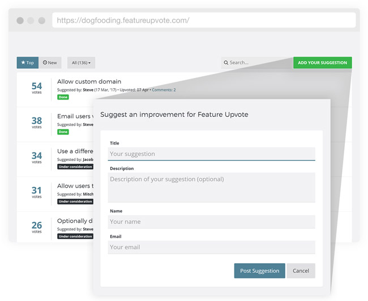Upvote the 26 votes counter
Image resolution: width=368 pixels, height=301 pixels.
[x=37, y=227]
